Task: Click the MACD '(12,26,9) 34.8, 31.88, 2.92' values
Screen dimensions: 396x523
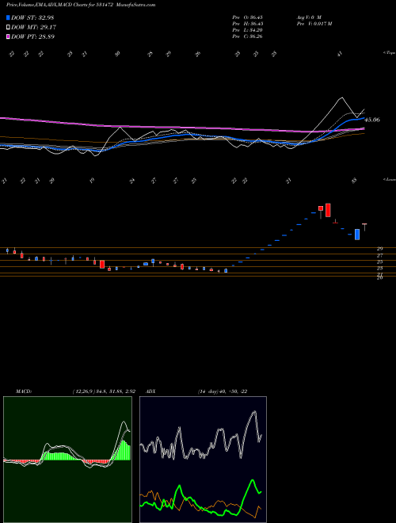Action: point(104,391)
